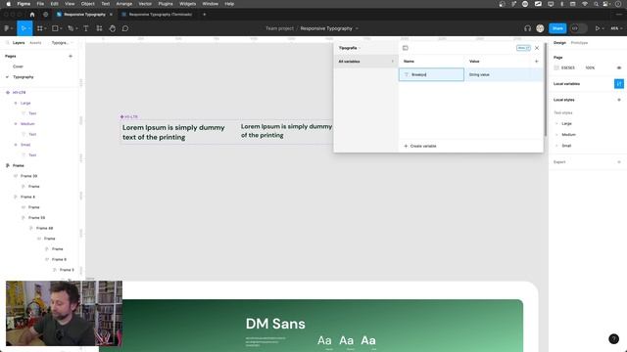627x352 pixels.
Task: Open the Plugins menu
Action: [166, 4]
